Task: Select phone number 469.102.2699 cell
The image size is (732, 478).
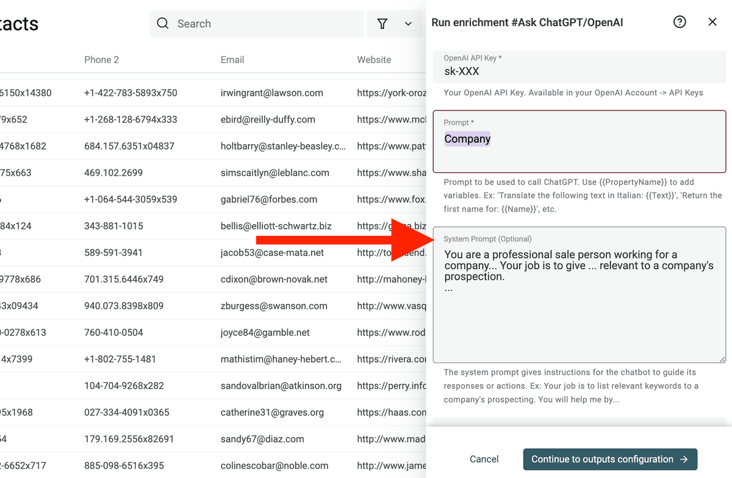Action: [x=113, y=173]
